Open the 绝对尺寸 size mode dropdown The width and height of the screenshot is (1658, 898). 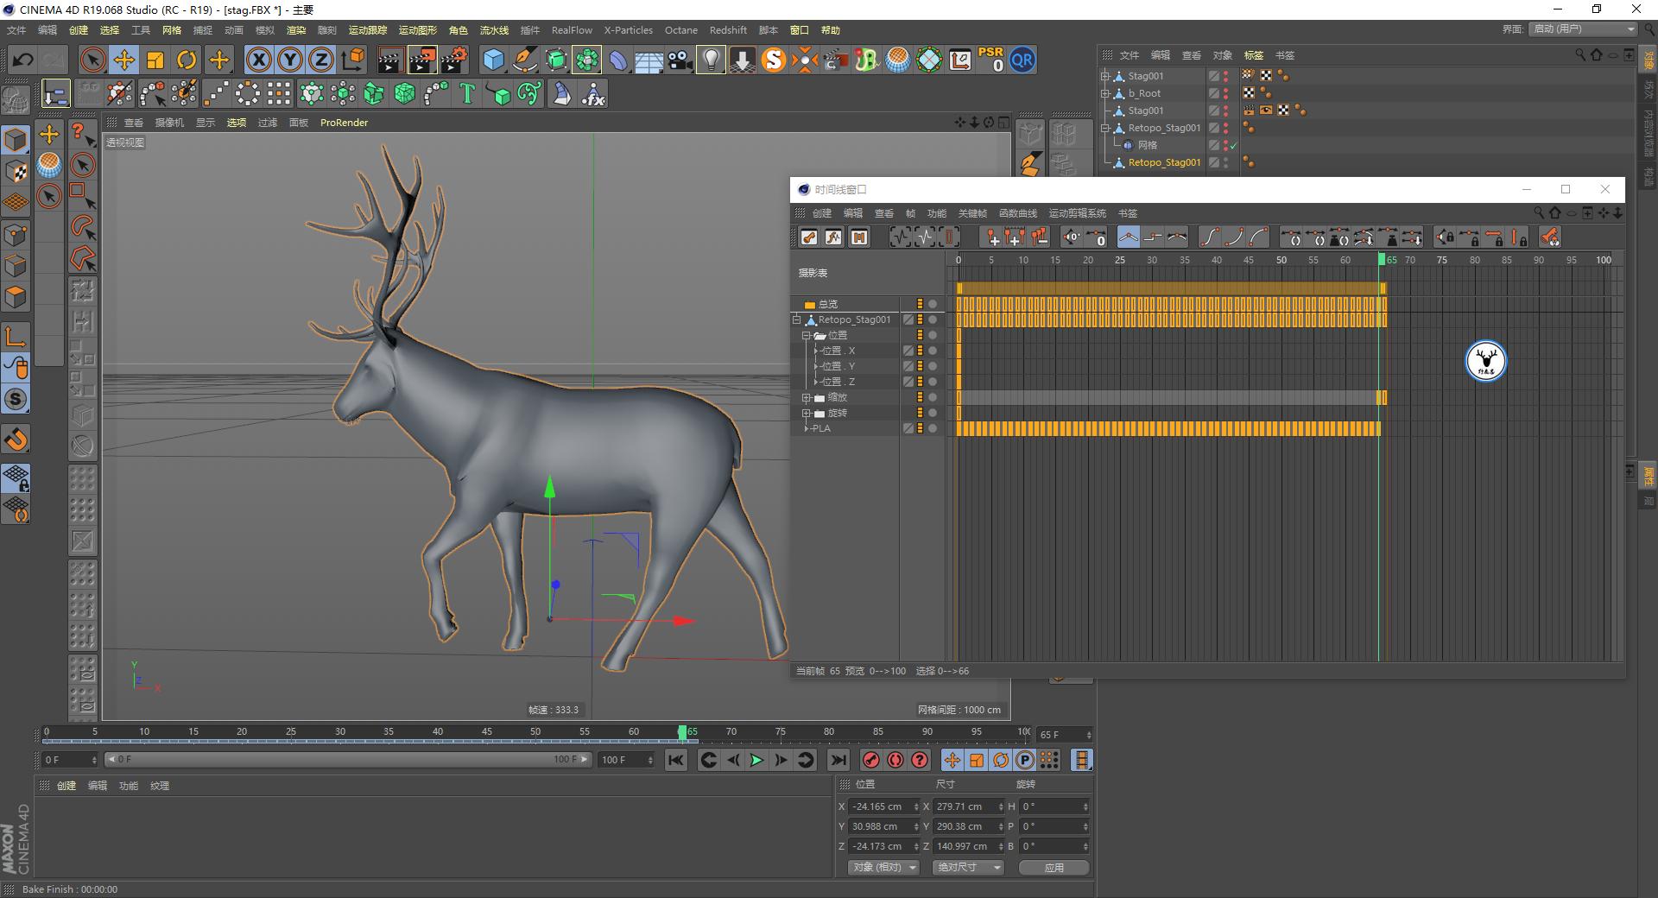(967, 867)
